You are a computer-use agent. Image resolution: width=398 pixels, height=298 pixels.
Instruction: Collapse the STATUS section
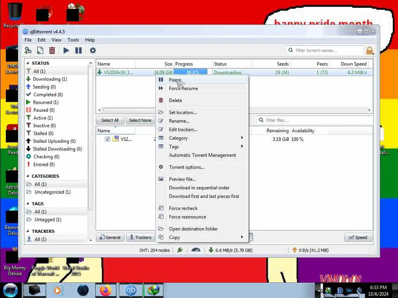click(28, 63)
